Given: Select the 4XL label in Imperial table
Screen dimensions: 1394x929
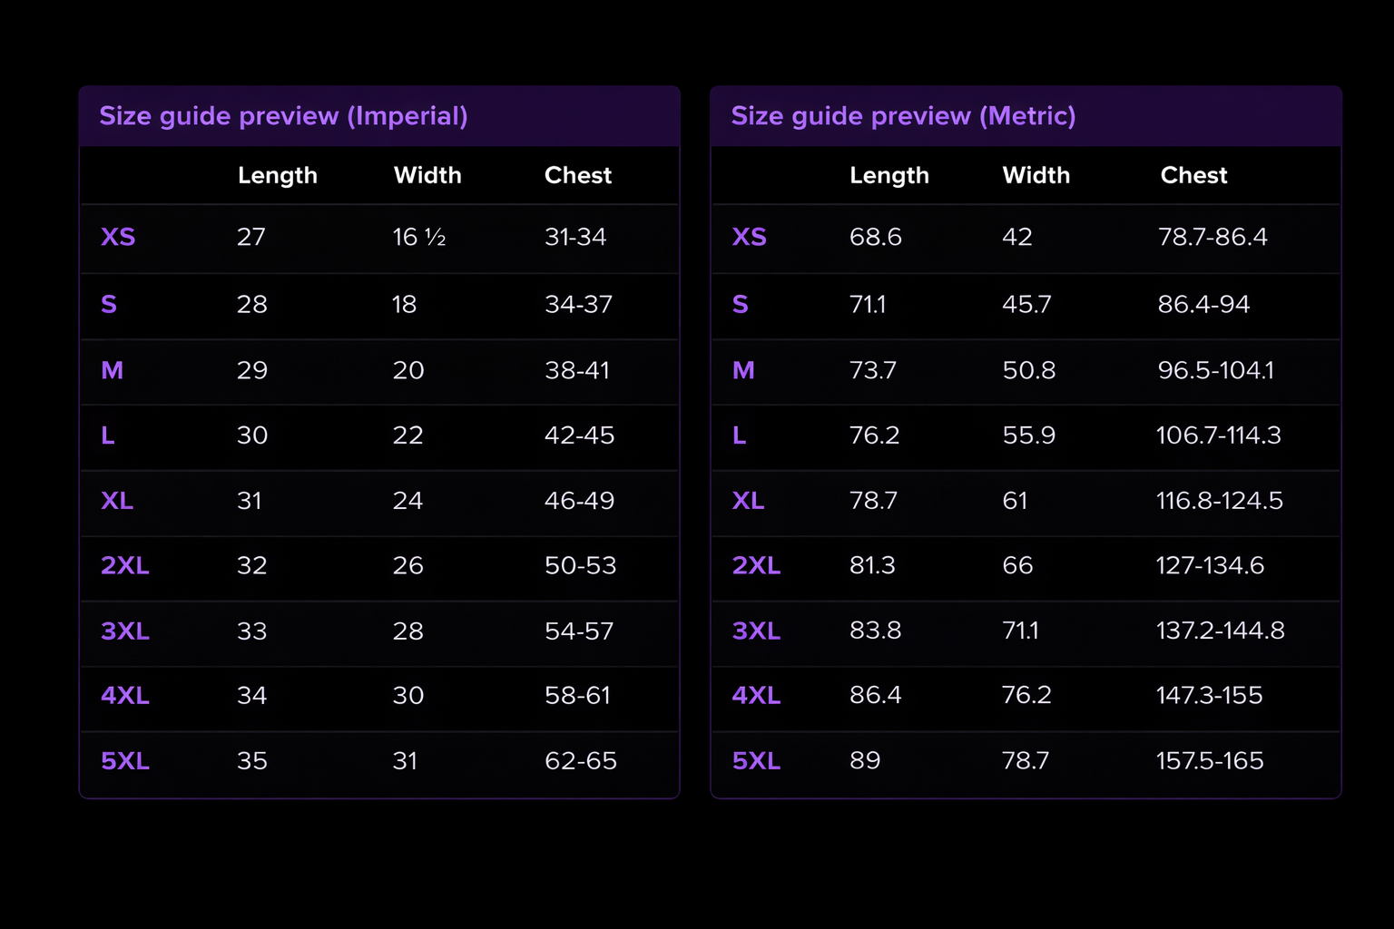Looking at the screenshot, I should click(125, 695).
